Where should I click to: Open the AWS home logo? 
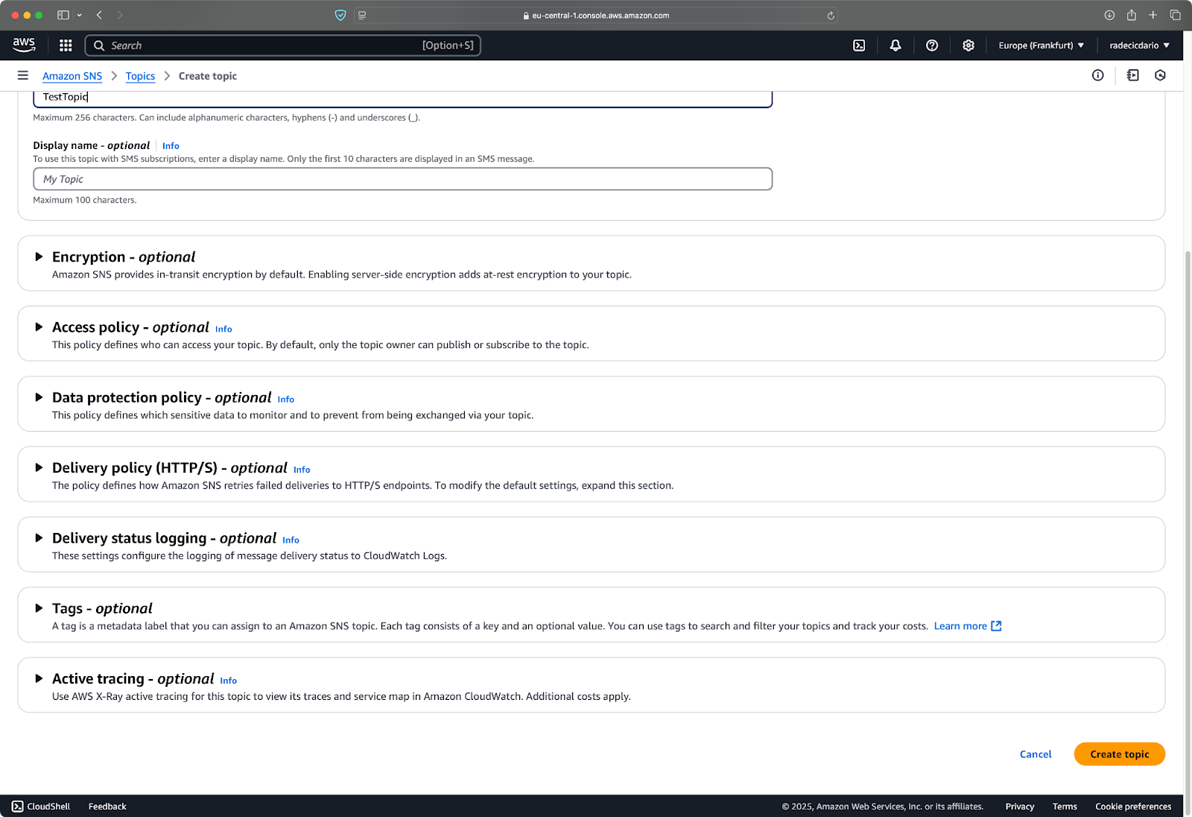(x=24, y=45)
